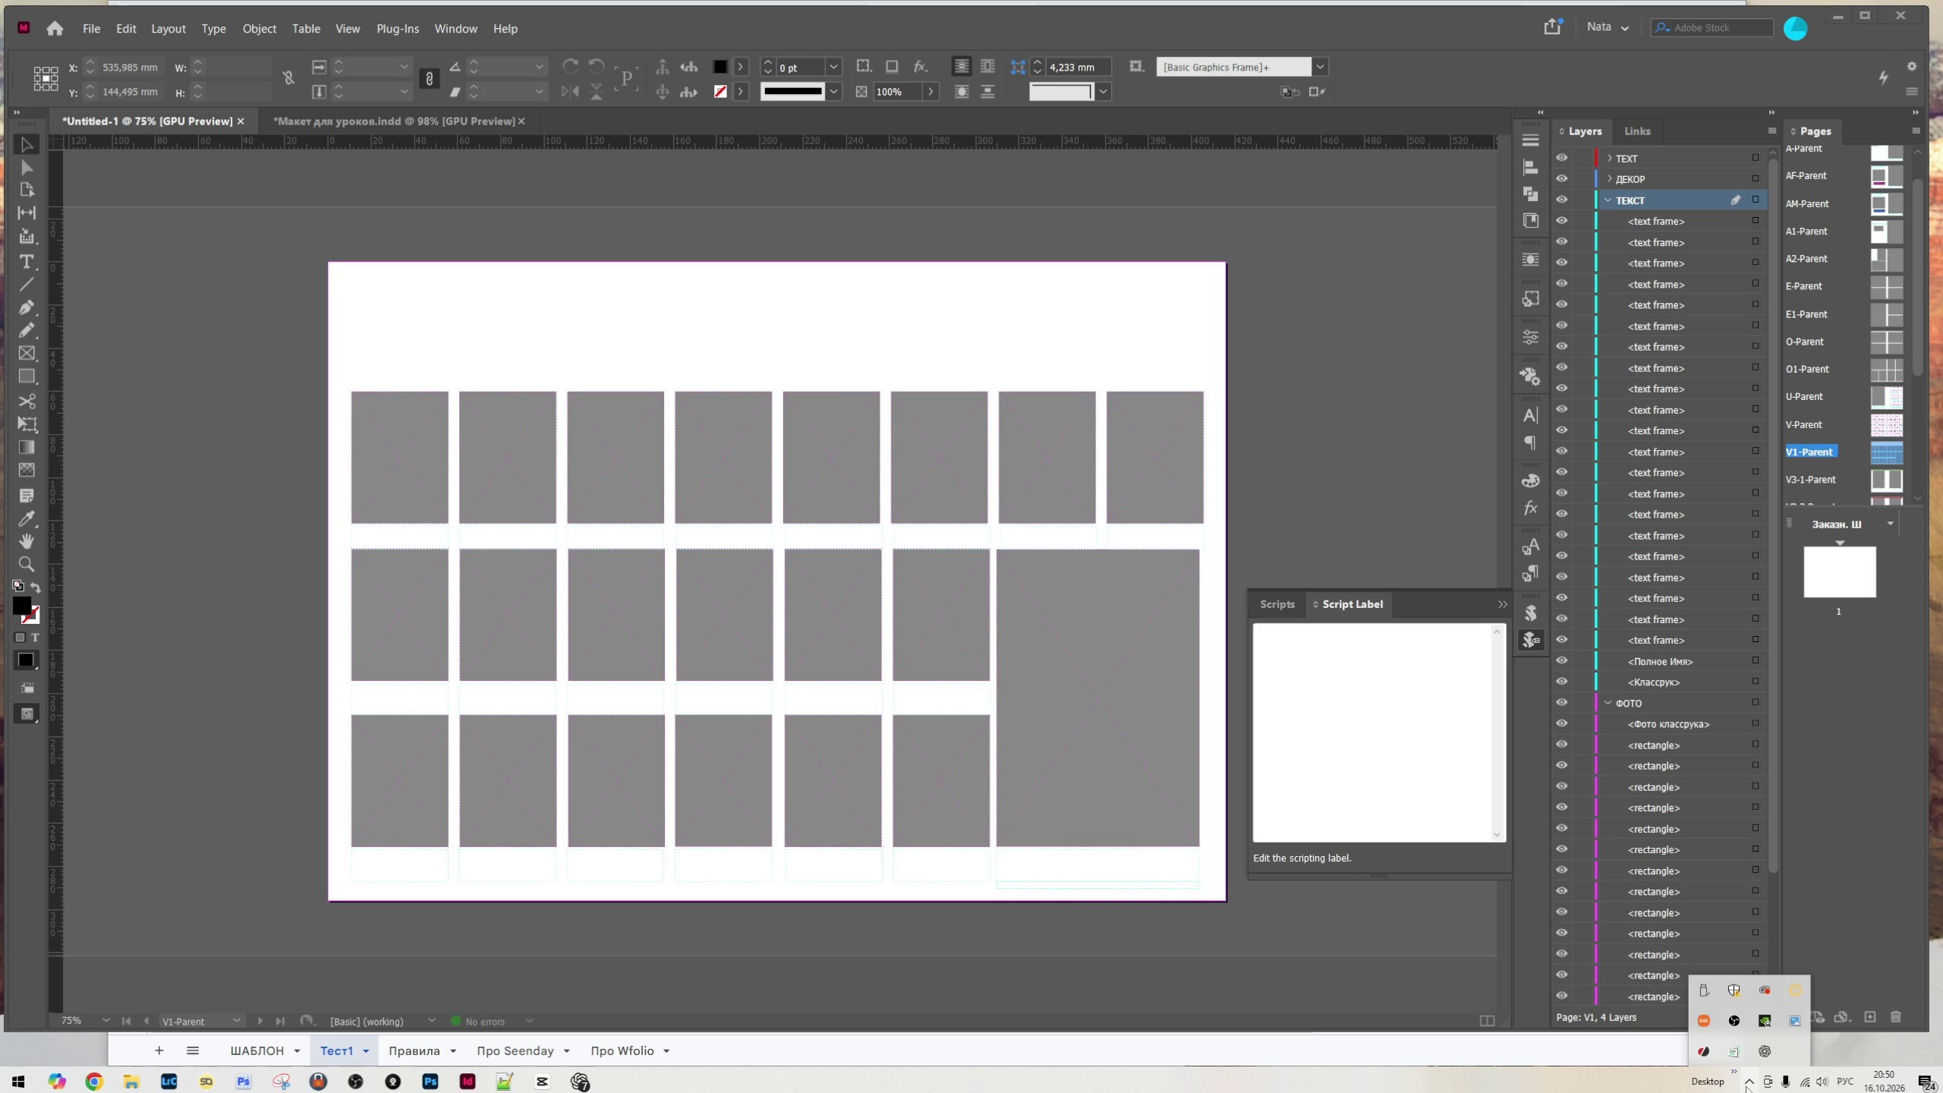Click the Adobe Stock search field
Screen dimensions: 1943x1093
(1712, 27)
